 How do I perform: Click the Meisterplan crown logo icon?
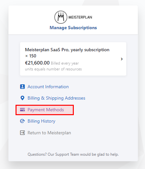61,17
